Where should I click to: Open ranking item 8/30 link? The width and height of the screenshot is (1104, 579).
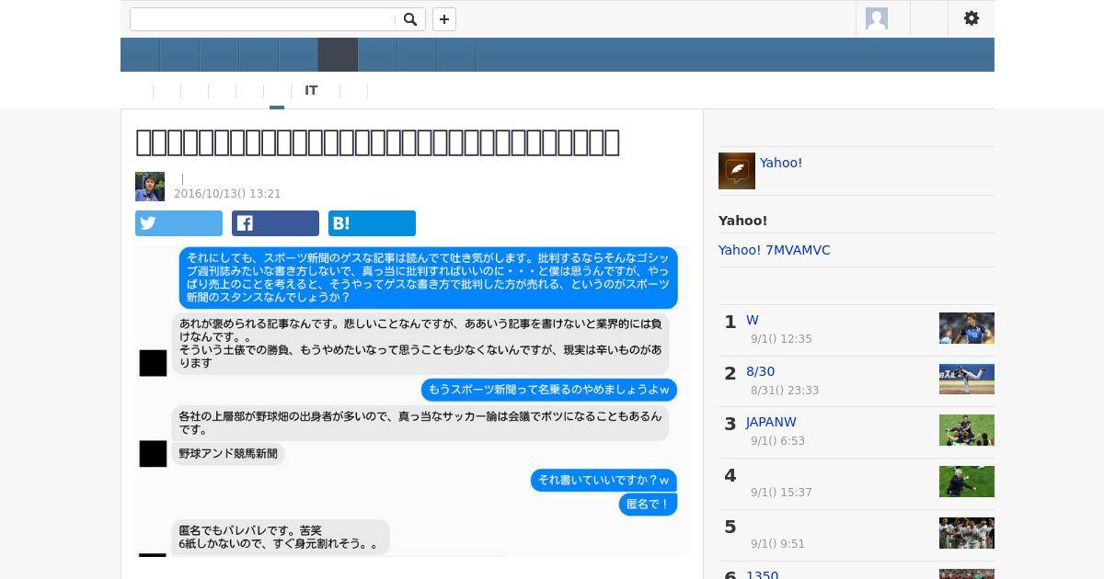tap(761, 371)
